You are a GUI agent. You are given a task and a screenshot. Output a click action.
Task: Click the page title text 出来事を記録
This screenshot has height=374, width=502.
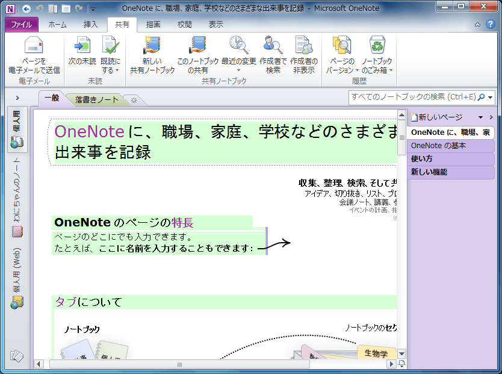(102, 152)
